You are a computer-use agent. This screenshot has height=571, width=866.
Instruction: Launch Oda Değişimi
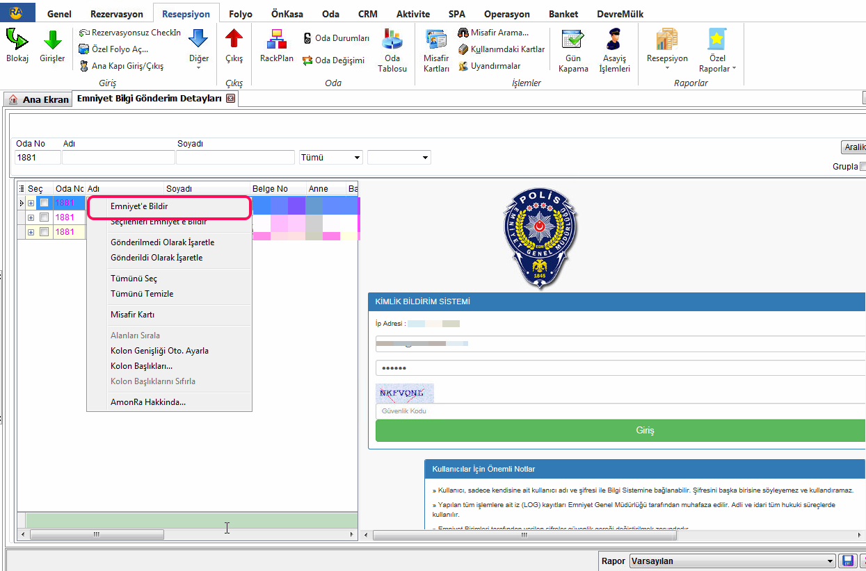(x=334, y=60)
